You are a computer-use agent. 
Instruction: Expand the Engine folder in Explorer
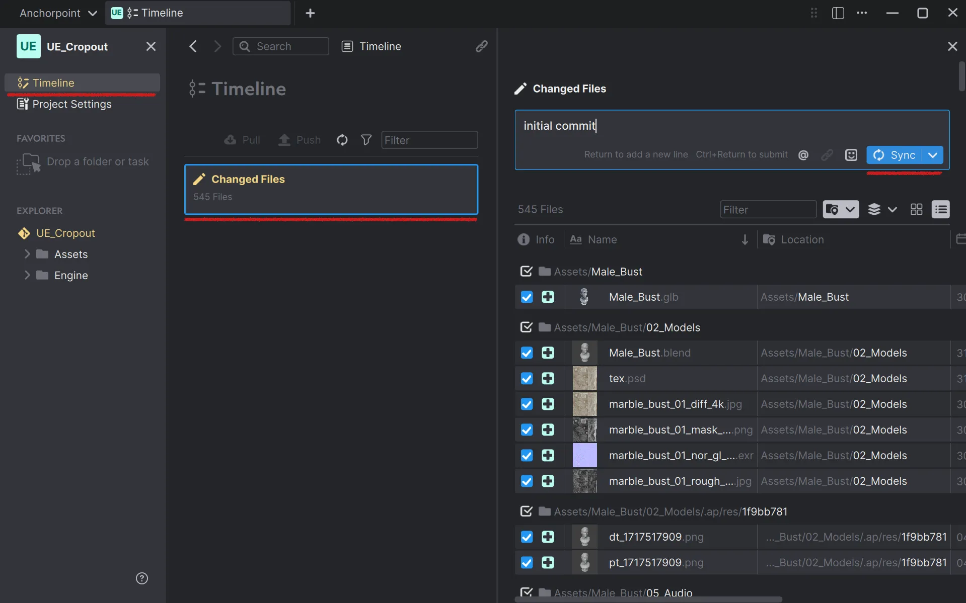(28, 275)
